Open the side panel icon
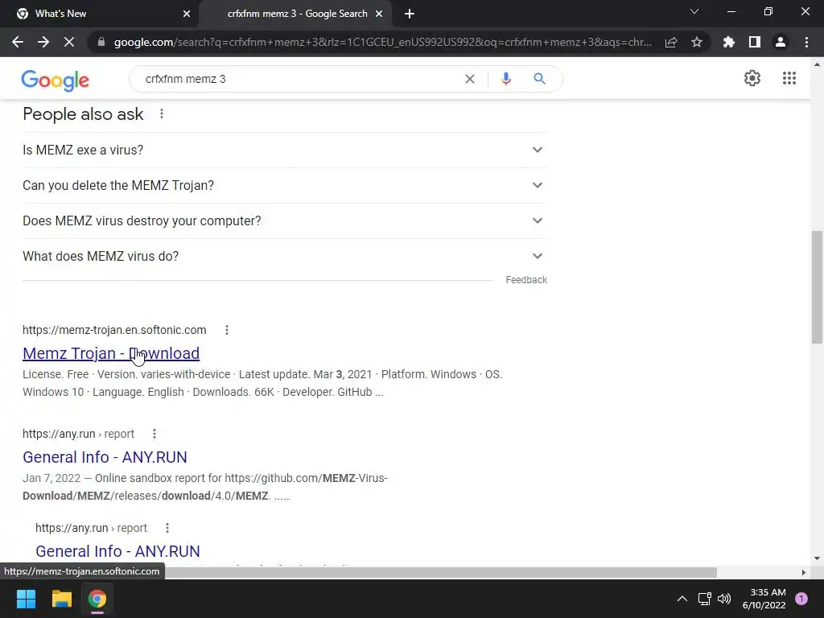Image resolution: width=824 pixels, height=618 pixels. click(755, 42)
